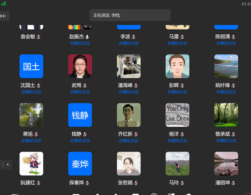The height and width of the screenshot is (195, 251).
Task: Select the 秦烨 blue avatar tile
Action: point(80,163)
